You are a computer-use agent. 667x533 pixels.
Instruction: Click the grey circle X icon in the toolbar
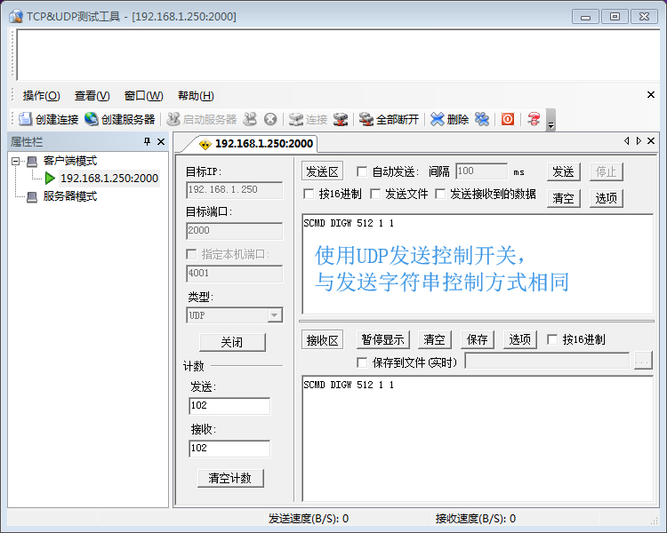click(x=270, y=119)
